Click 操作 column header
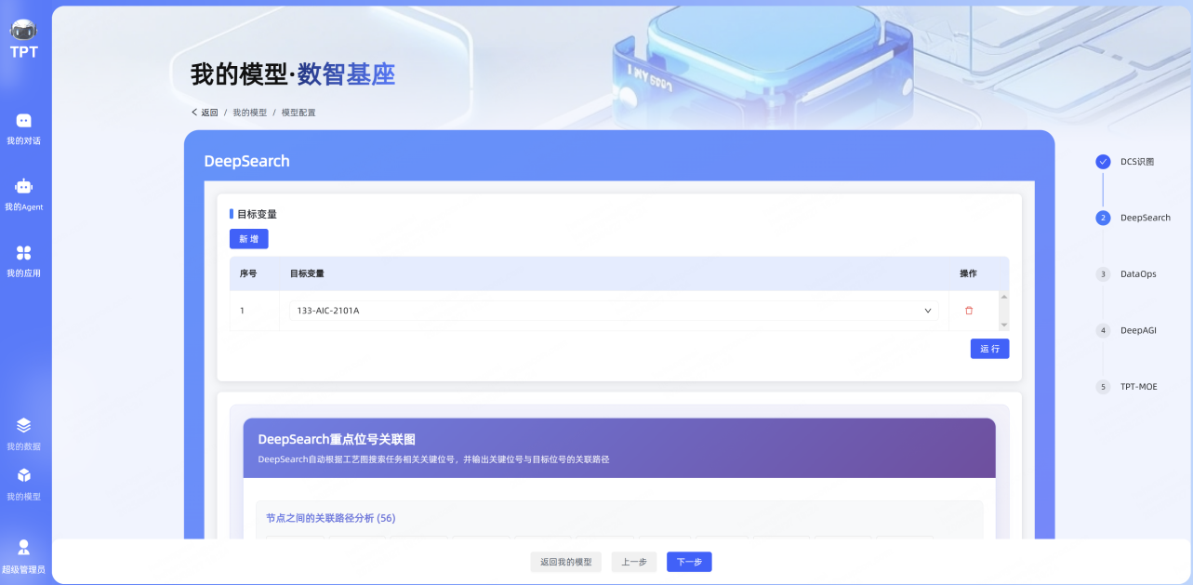The width and height of the screenshot is (1193, 585). (968, 273)
